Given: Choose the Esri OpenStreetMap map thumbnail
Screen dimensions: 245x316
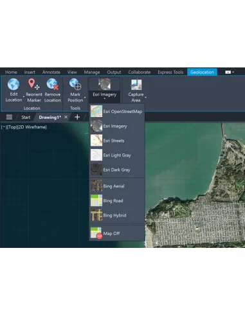Looking at the screenshot, I should pos(96,111).
